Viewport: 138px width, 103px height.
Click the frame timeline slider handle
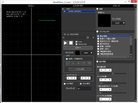[88, 38]
